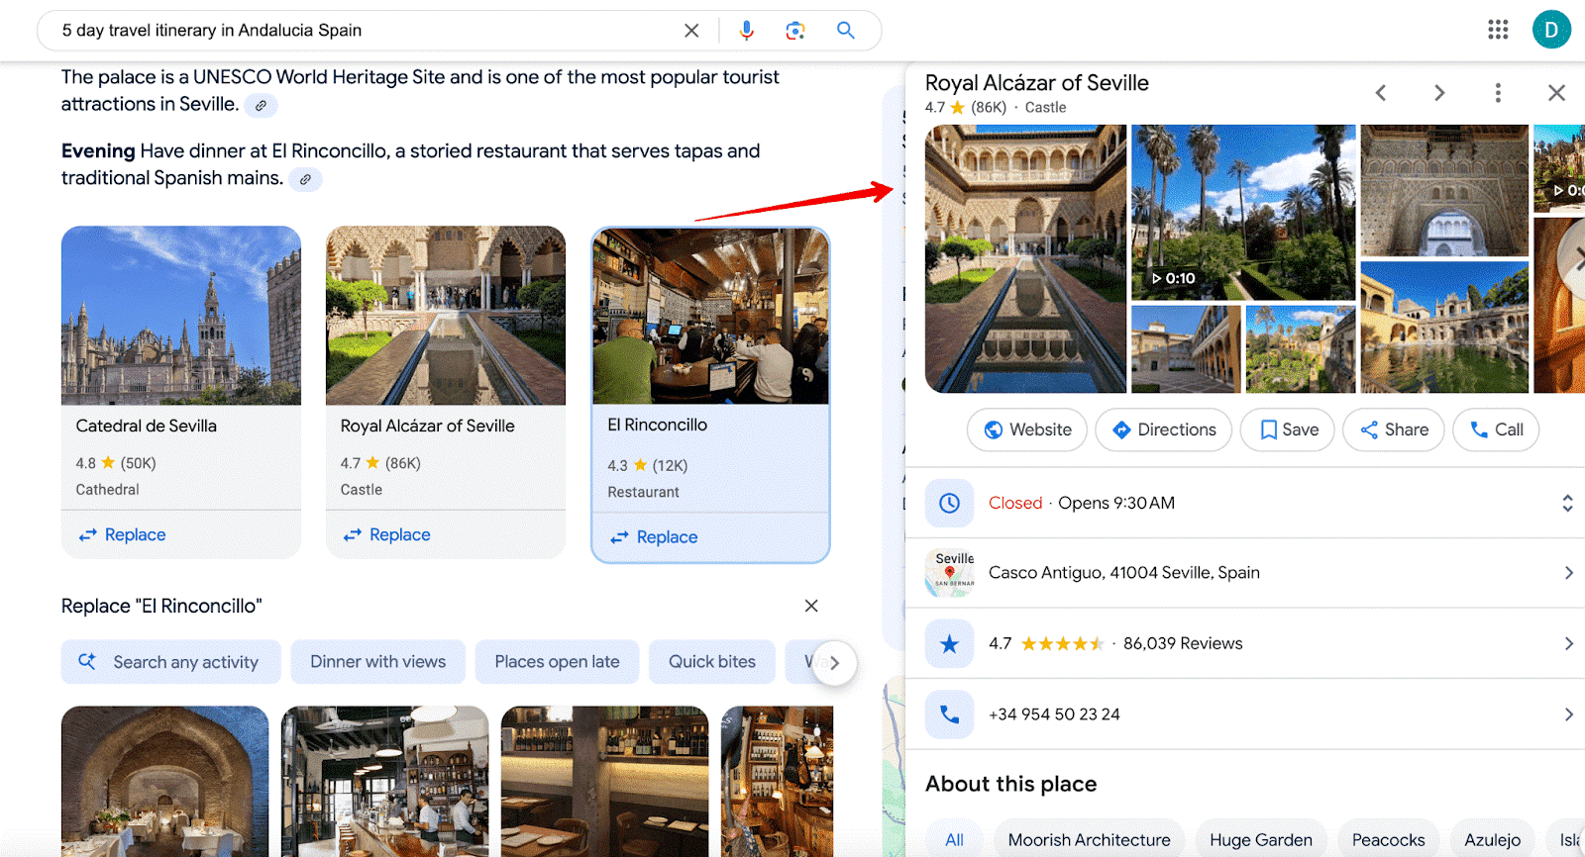Filter by Azulejo tag
Image resolution: width=1585 pixels, height=857 pixels.
(1493, 840)
